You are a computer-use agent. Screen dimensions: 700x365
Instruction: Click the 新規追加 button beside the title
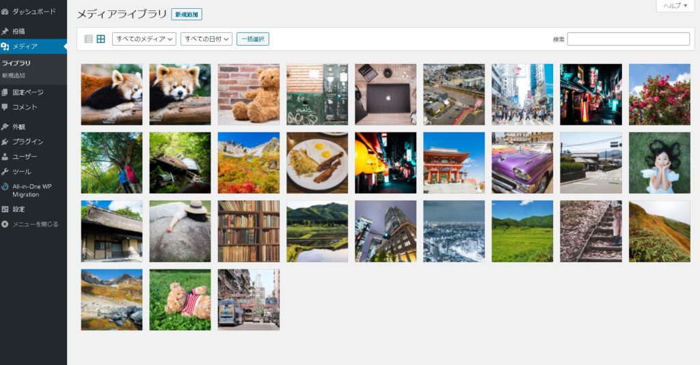(x=187, y=14)
